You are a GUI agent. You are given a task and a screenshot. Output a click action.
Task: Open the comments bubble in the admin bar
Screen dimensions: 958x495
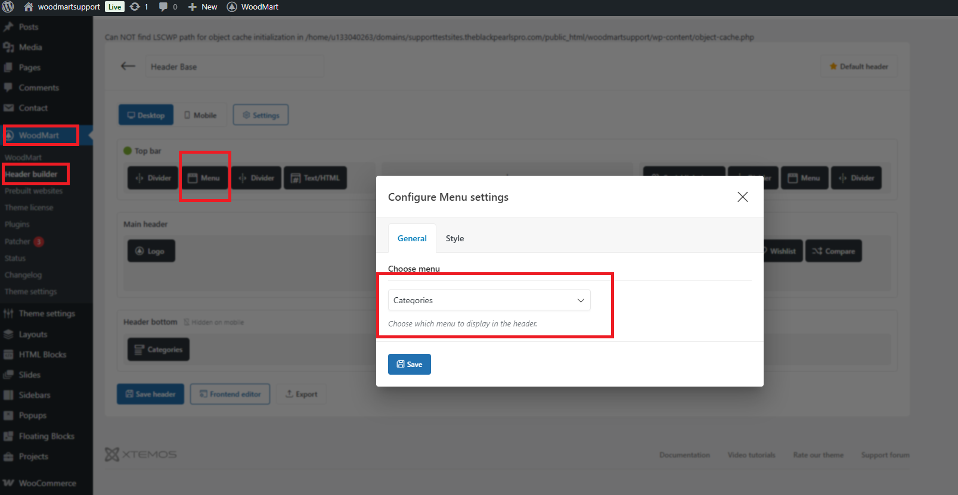[168, 7]
